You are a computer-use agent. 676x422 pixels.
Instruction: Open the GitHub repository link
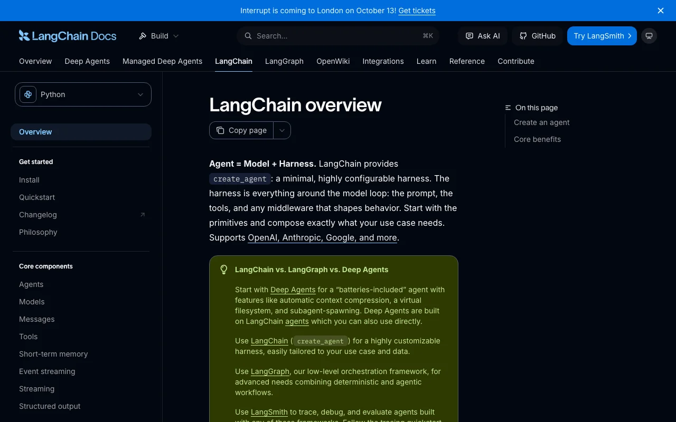pos(537,36)
